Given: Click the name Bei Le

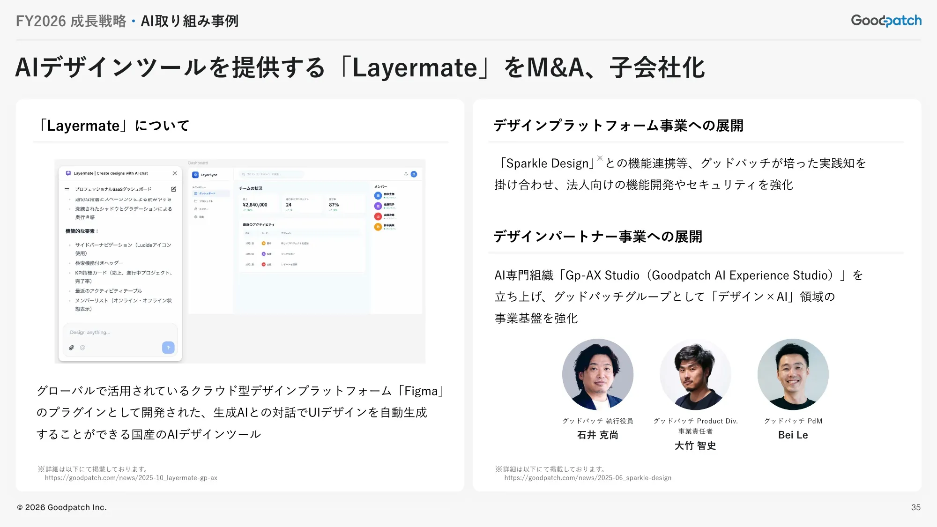Looking at the screenshot, I should pyautogui.click(x=793, y=435).
